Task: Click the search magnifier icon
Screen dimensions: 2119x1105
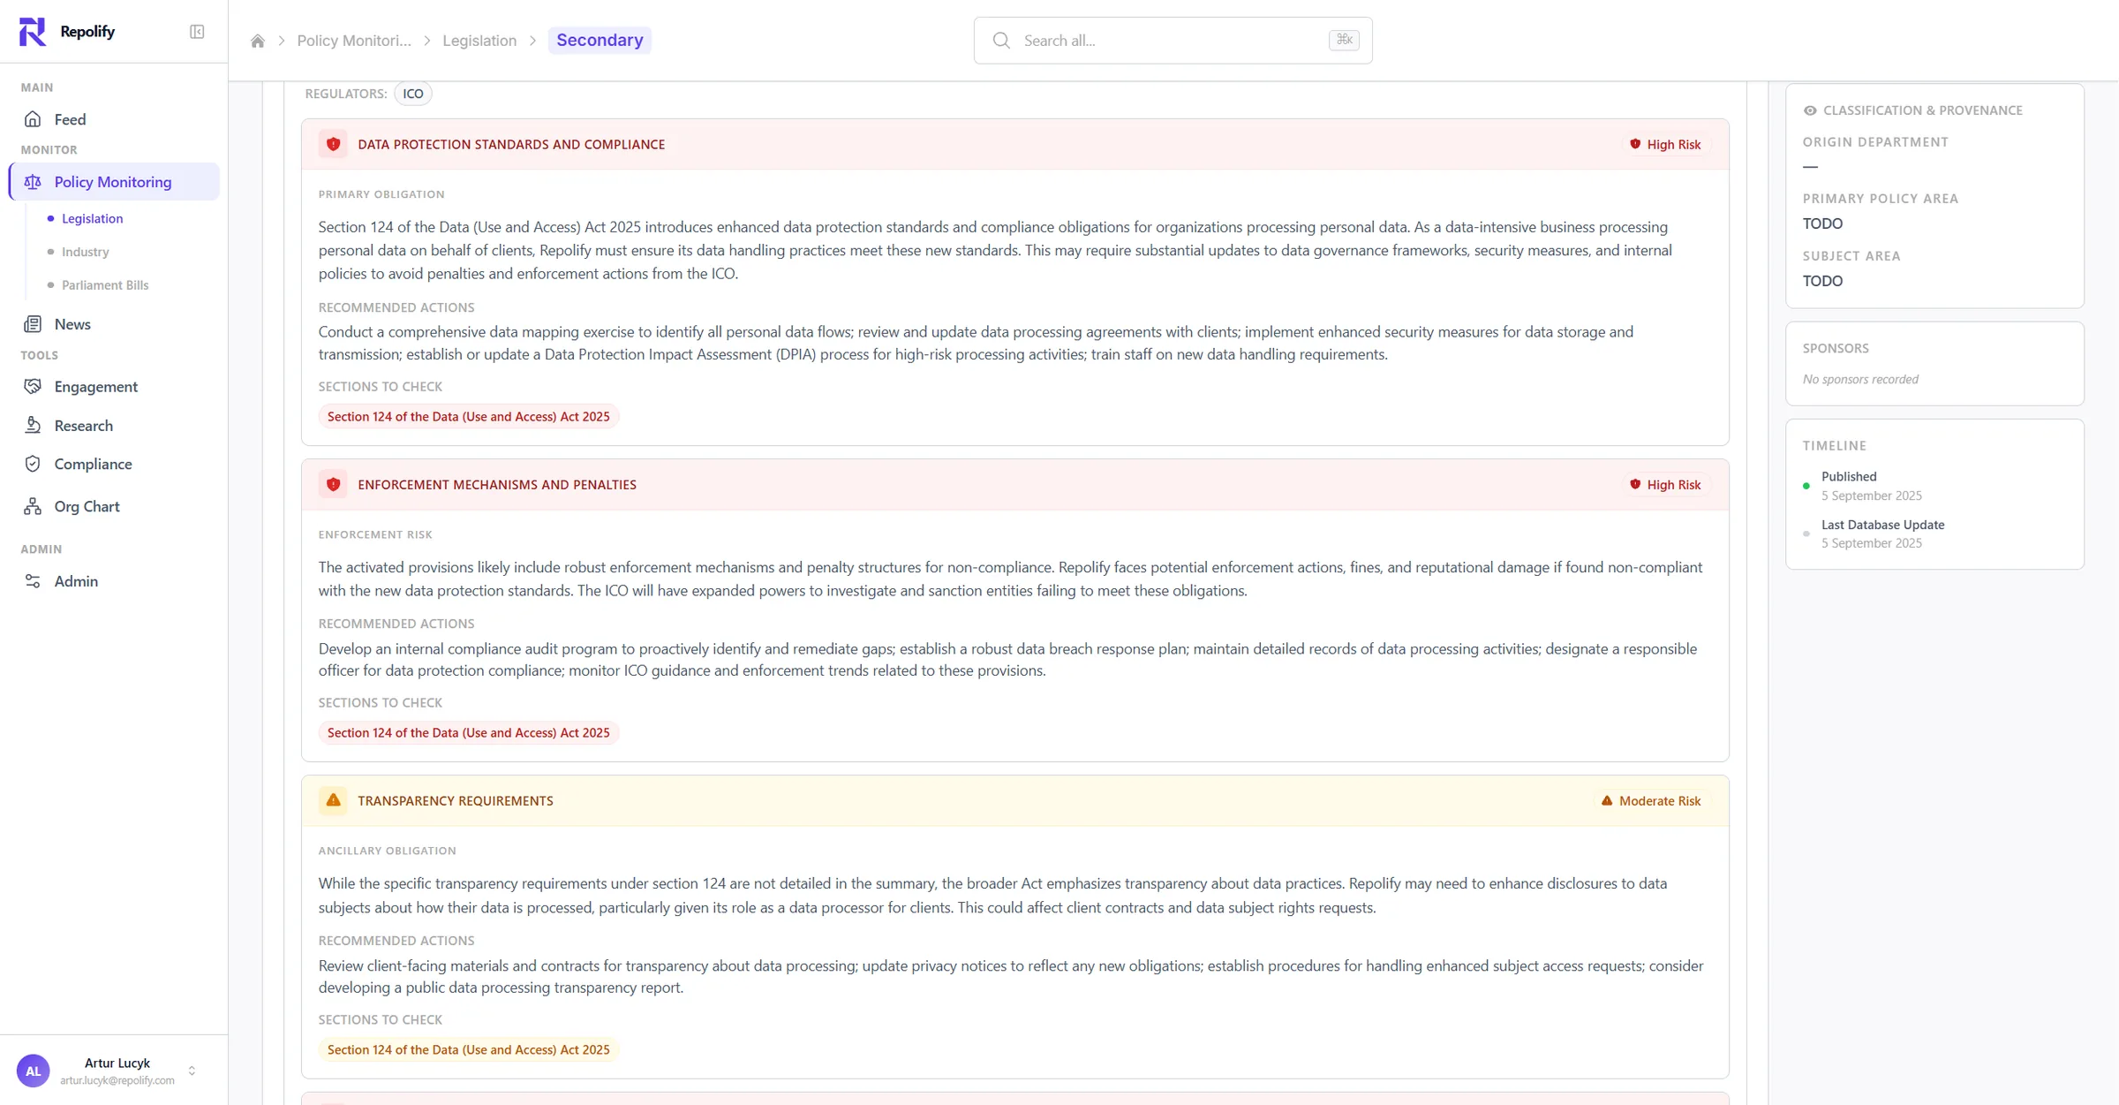Action: pyautogui.click(x=1001, y=41)
